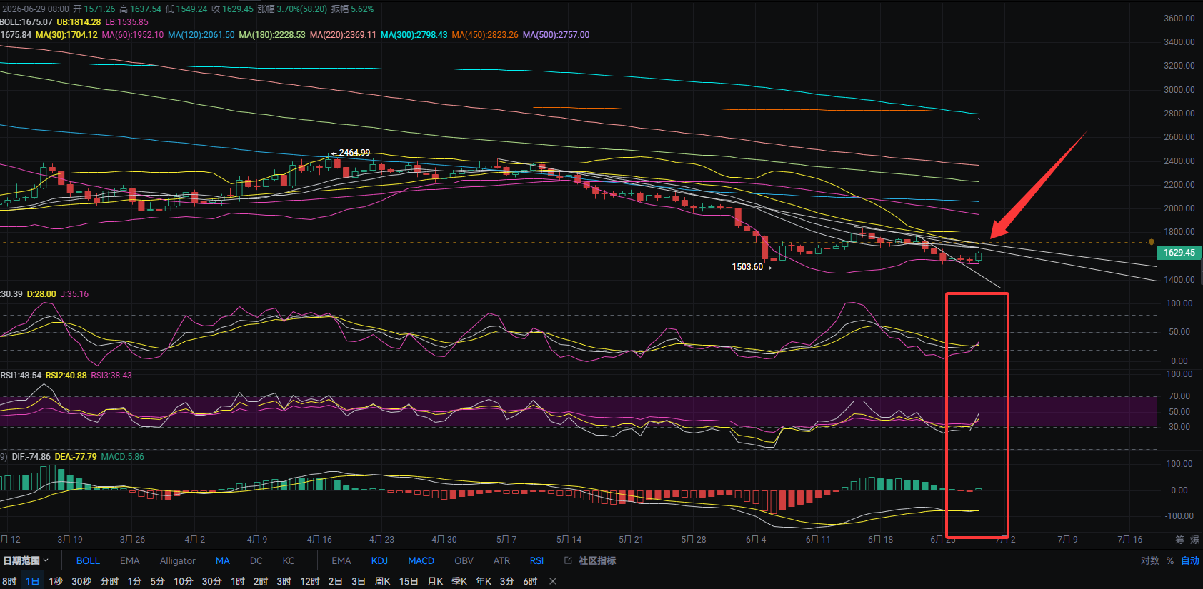Toggle the MACD sub-indicator
The height and width of the screenshot is (589, 1203).
(x=421, y=560)
